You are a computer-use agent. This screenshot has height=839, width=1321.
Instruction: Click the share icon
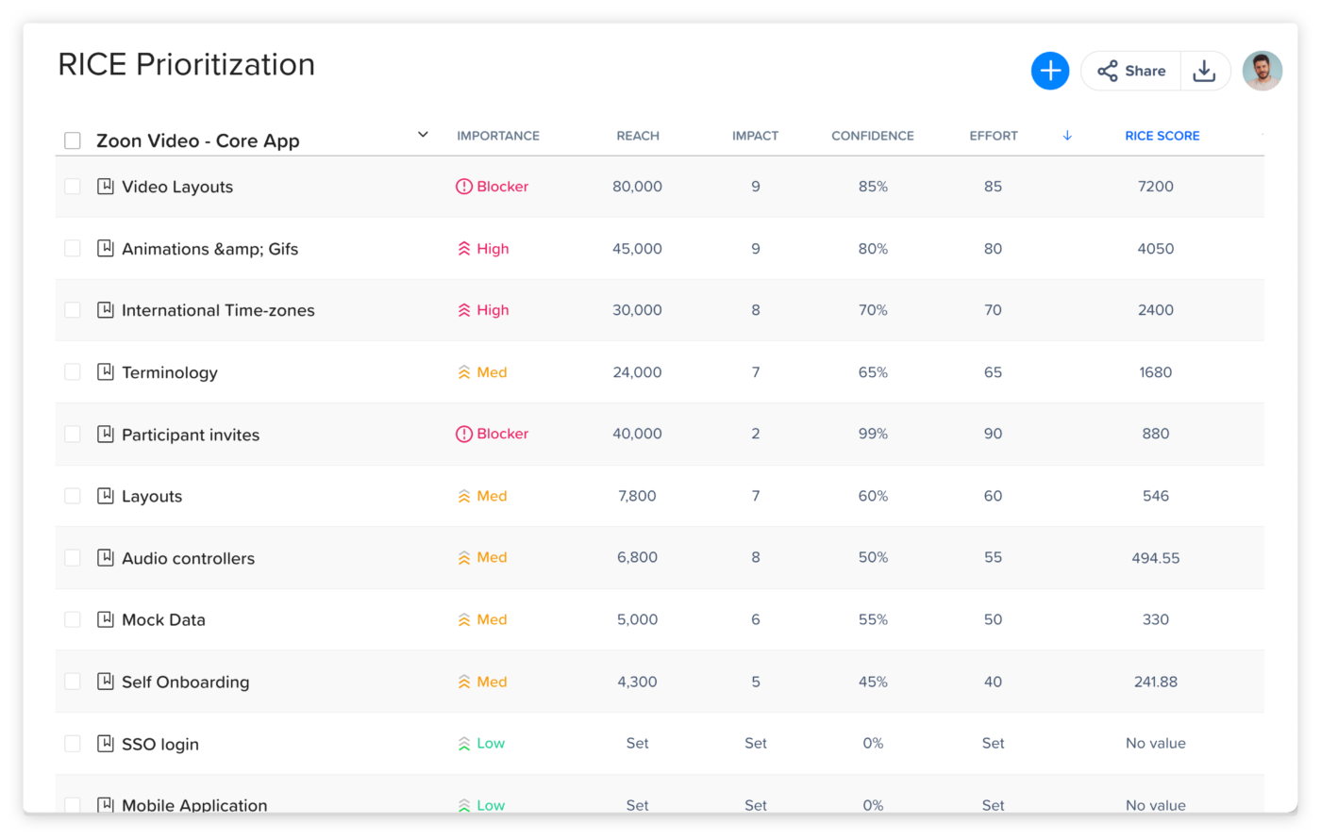pos(1108,71)
